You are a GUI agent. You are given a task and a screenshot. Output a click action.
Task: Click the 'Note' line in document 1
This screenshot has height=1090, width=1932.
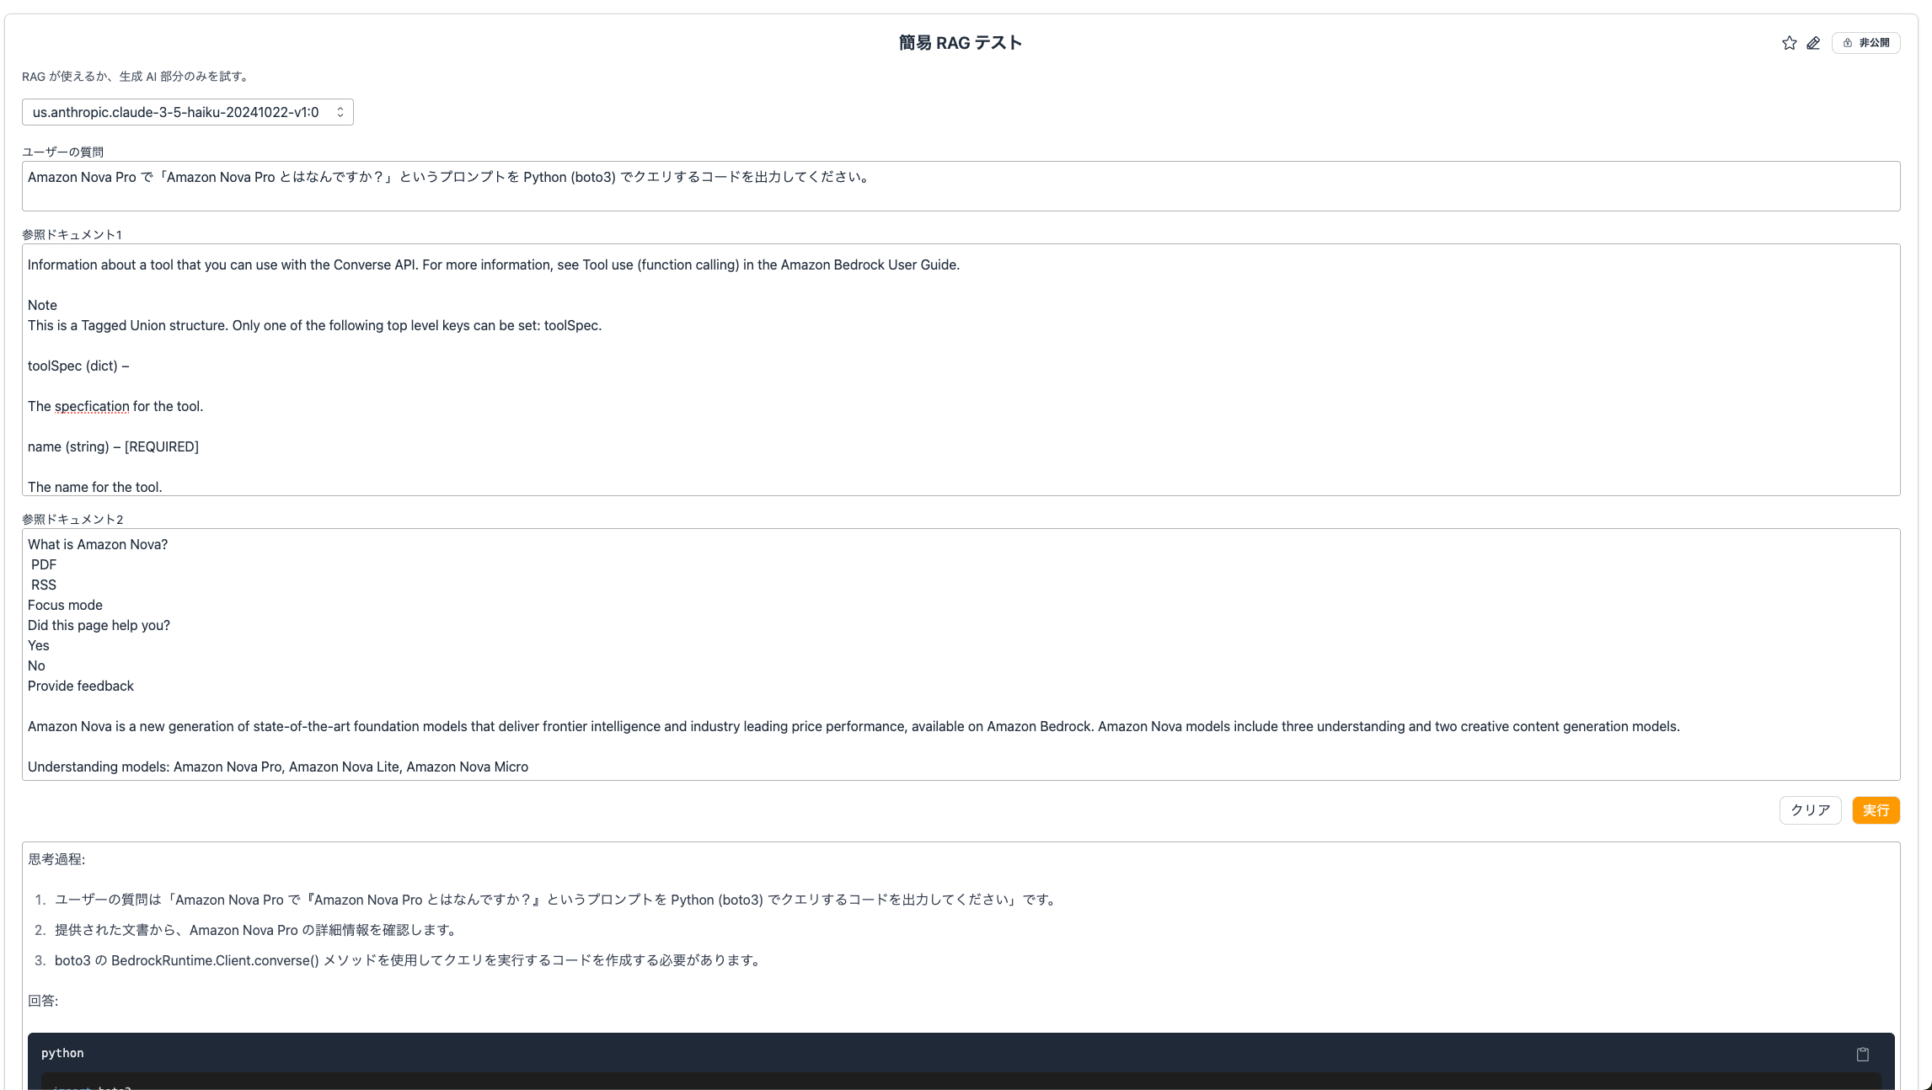point(42,305)
